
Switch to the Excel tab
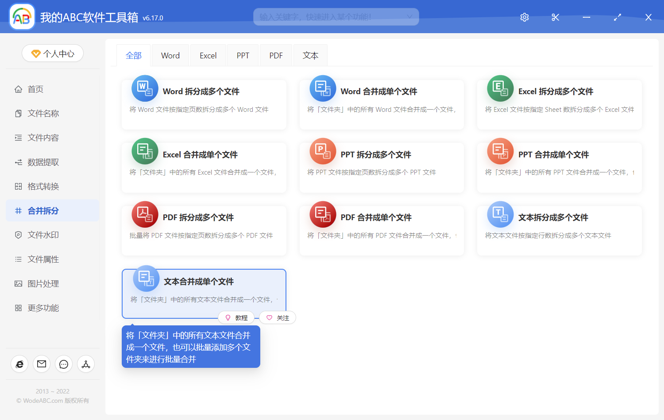click(208, 56)
